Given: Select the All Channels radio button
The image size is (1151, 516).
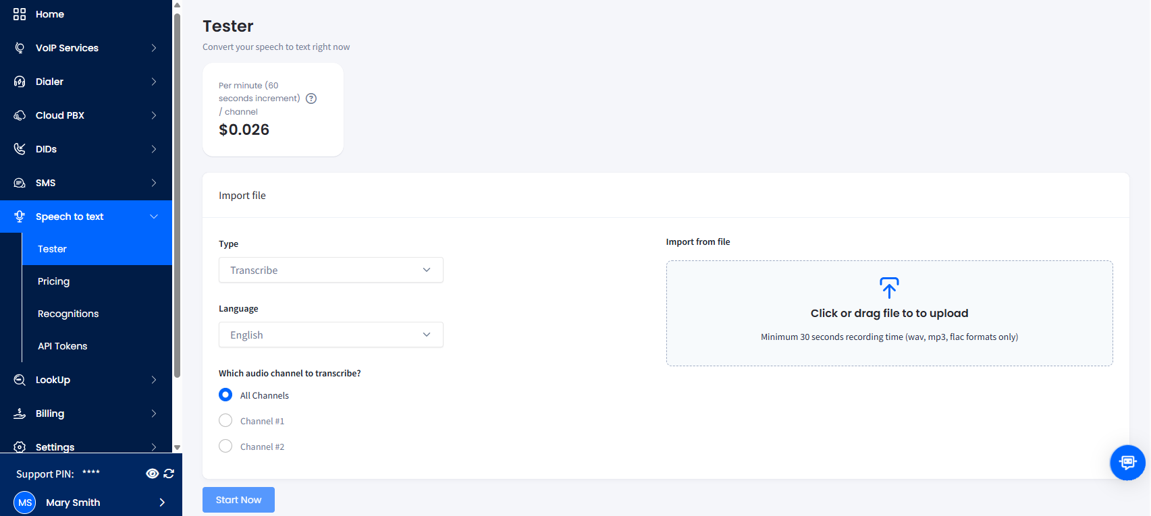Looking at the screenshot, I should click(x=225, y=395).
